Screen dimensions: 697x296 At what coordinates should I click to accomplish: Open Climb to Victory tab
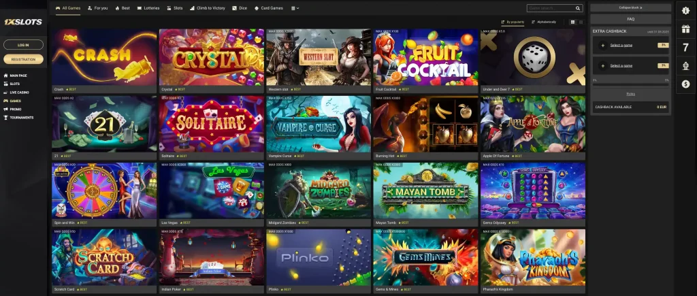coord(208,8)
